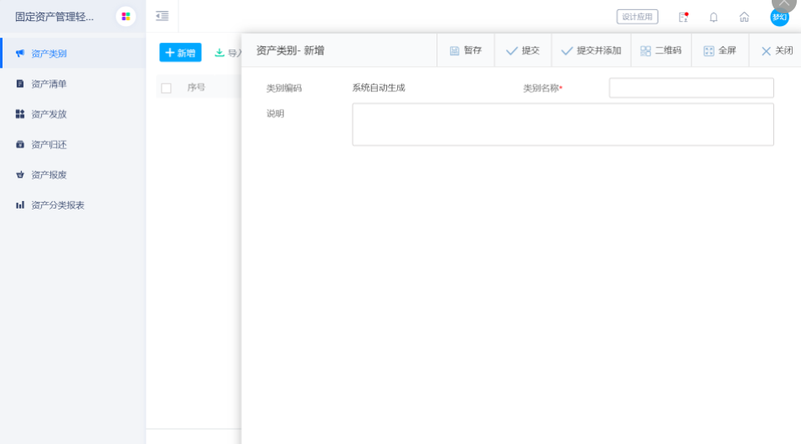Viewport: 801px width, 444px height.
Task: Toggle the select-all checkbox in table header
Action: click(166, 88)
